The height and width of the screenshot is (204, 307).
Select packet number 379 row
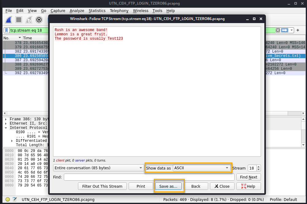pyautogui.click(x=25, y=47)
